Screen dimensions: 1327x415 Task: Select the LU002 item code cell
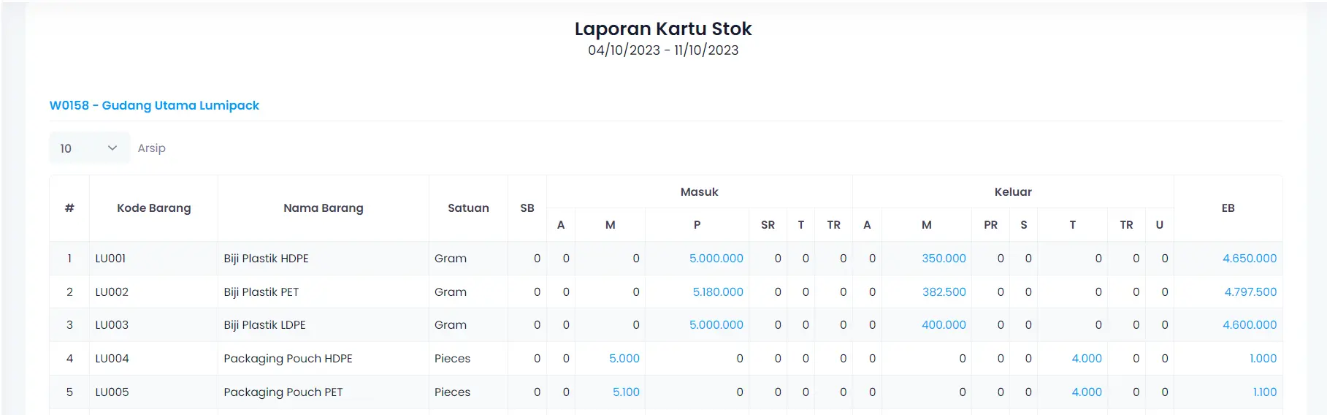[x=154, y=292]
